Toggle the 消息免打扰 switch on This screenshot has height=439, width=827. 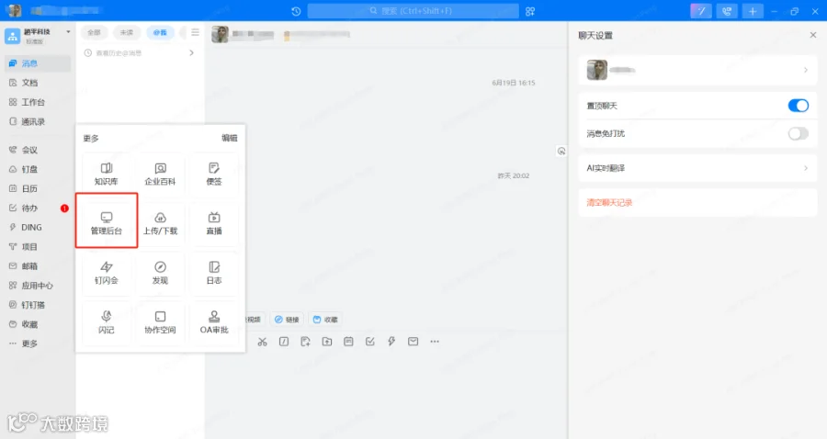(798, 133)
